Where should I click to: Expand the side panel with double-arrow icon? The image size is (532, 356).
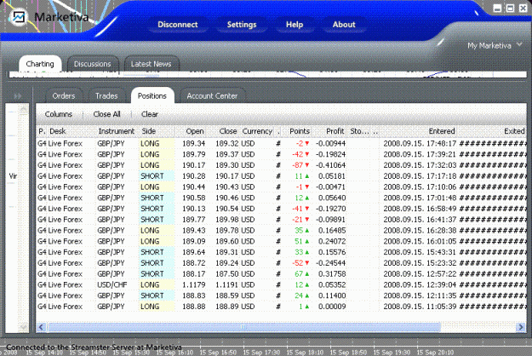click(18, 96)
